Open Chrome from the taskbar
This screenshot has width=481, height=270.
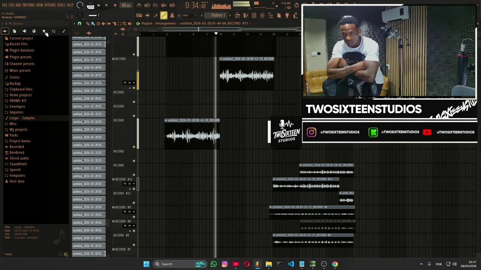pos(335,264)
